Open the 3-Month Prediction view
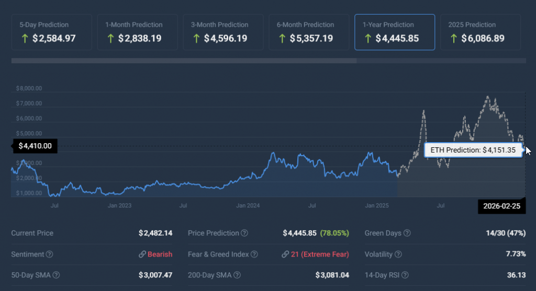 223,32
